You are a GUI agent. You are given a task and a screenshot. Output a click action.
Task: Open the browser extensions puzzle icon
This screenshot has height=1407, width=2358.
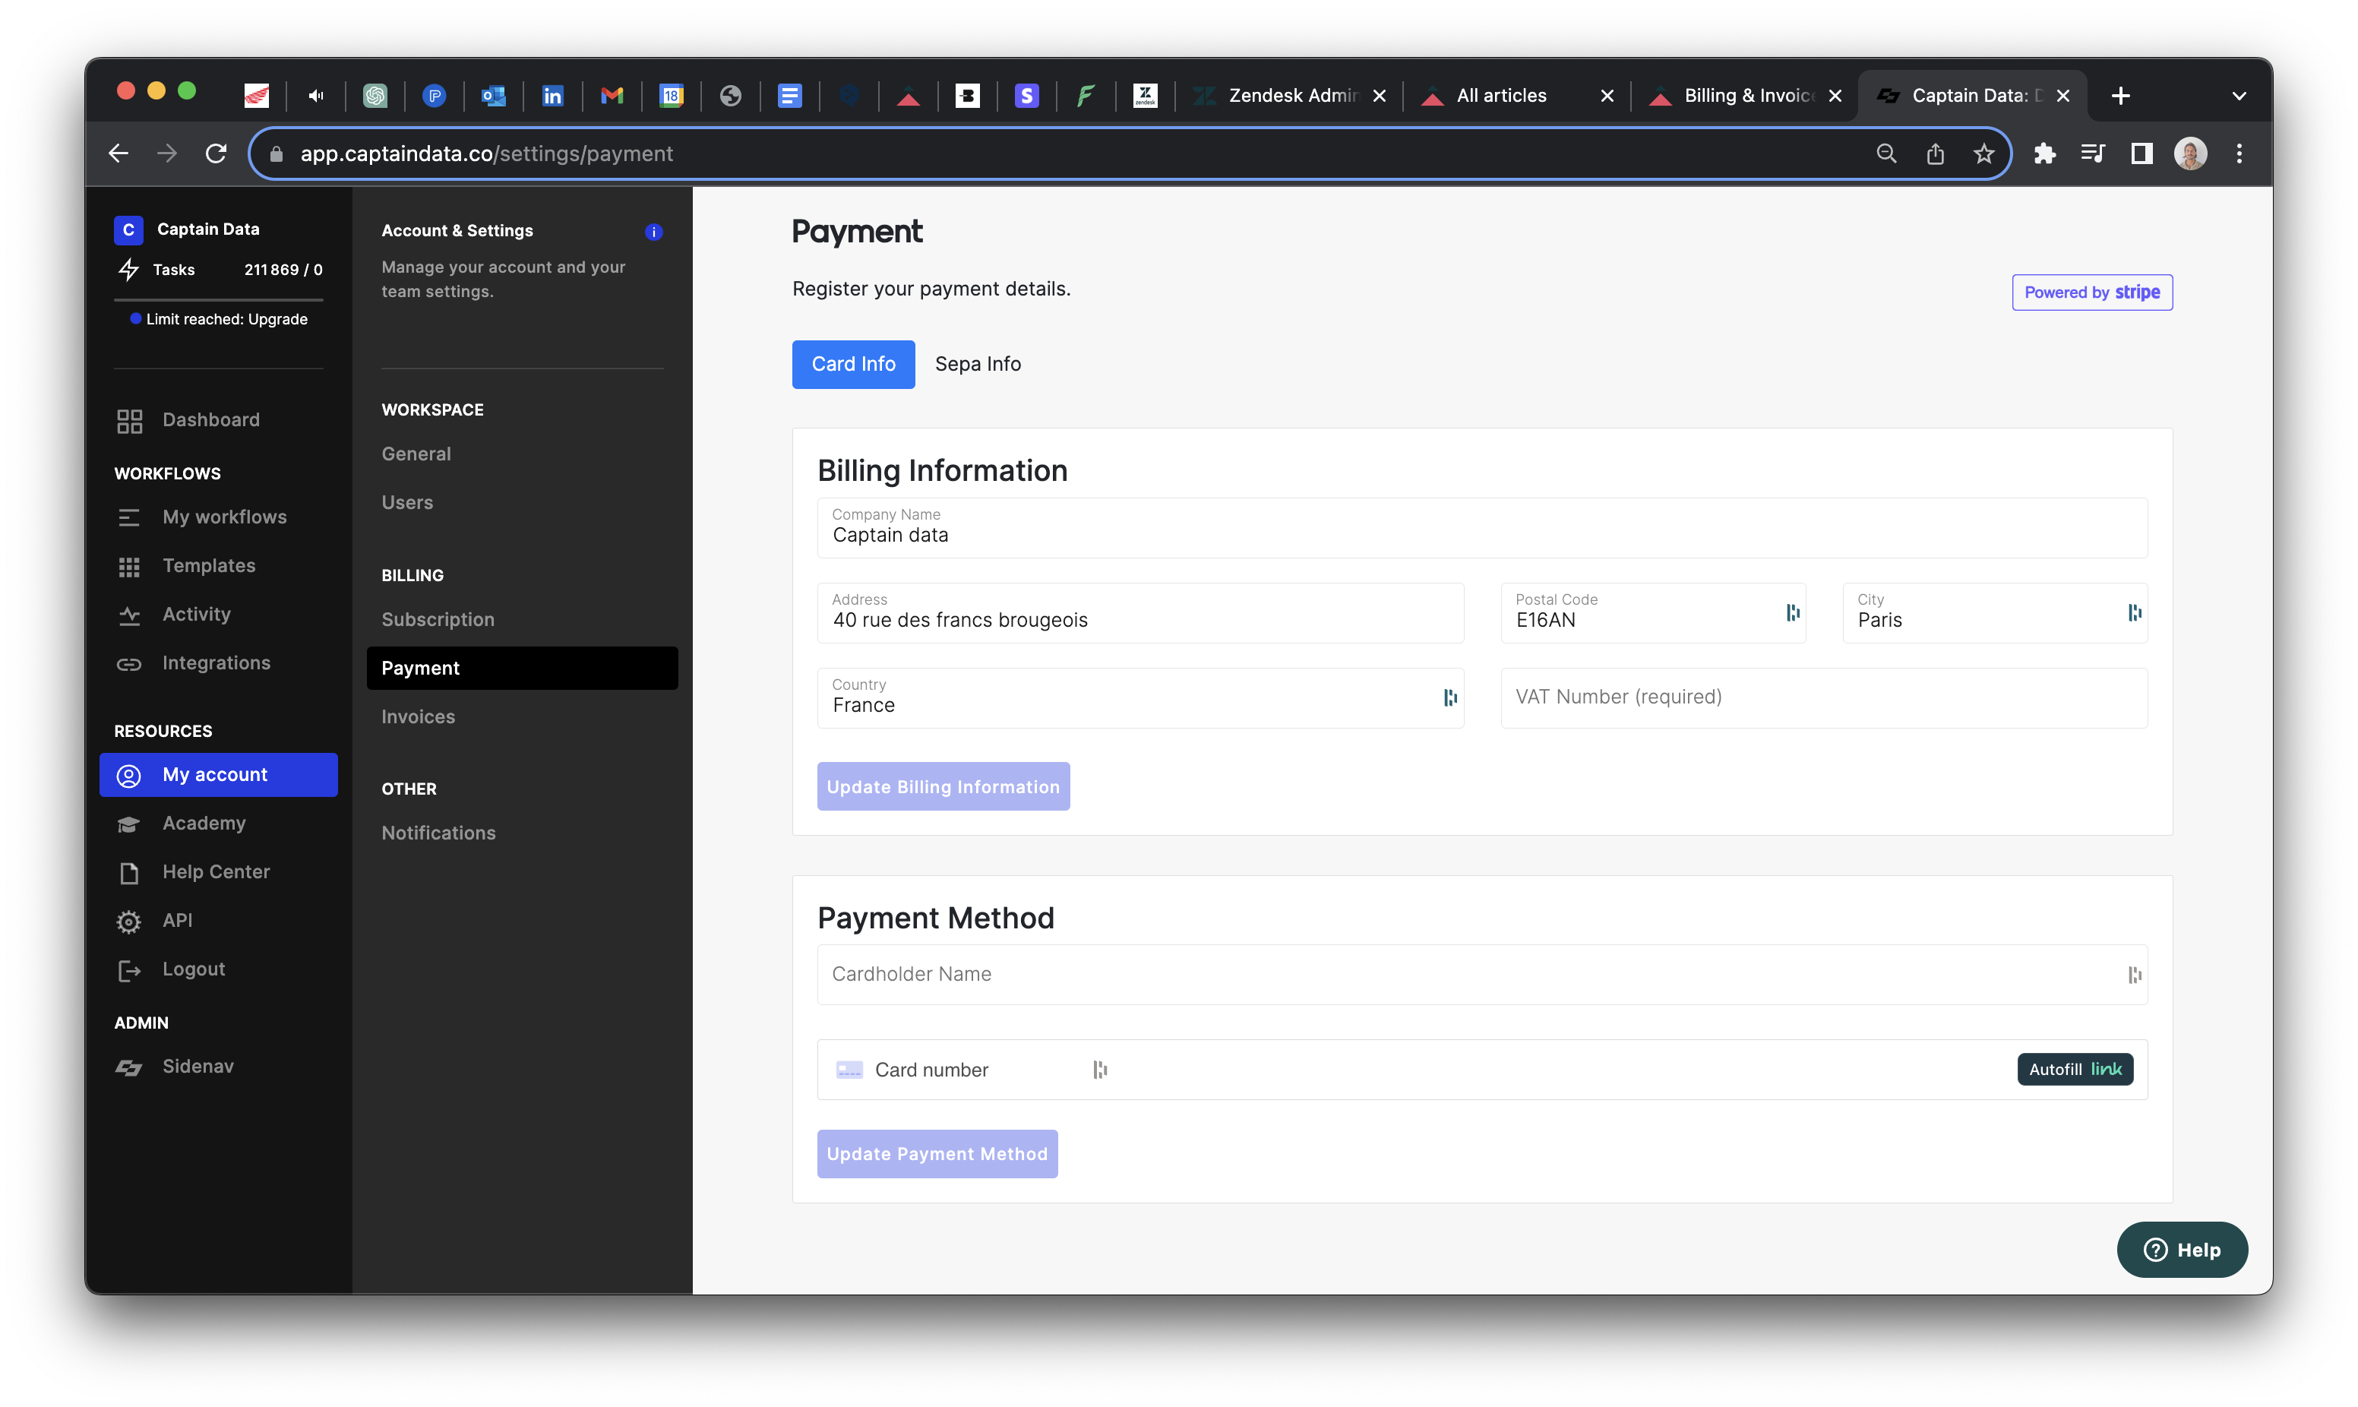click(2044, 153)
